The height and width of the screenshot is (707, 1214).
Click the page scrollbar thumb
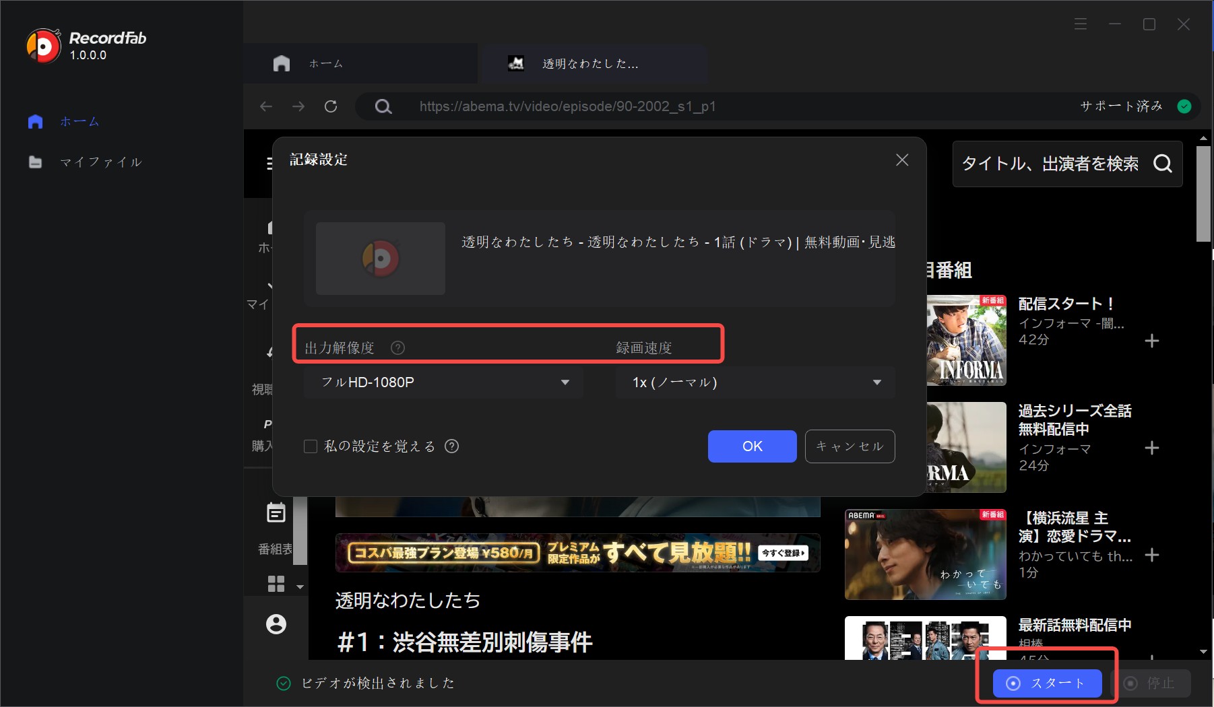[x=1204, y=194]
